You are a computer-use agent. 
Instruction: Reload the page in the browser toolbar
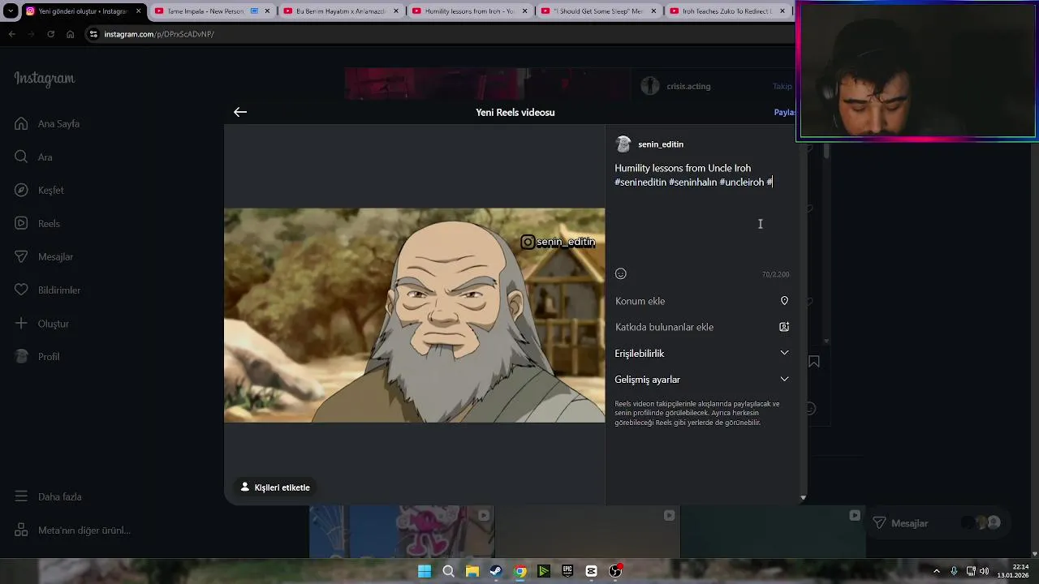(50, 34)
